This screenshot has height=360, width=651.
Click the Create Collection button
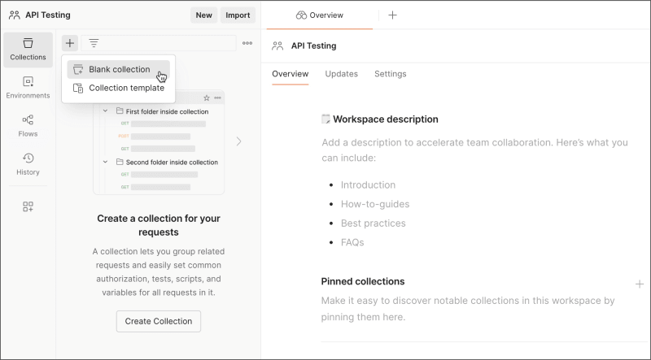pyautogui.click(x=159, y=321)
